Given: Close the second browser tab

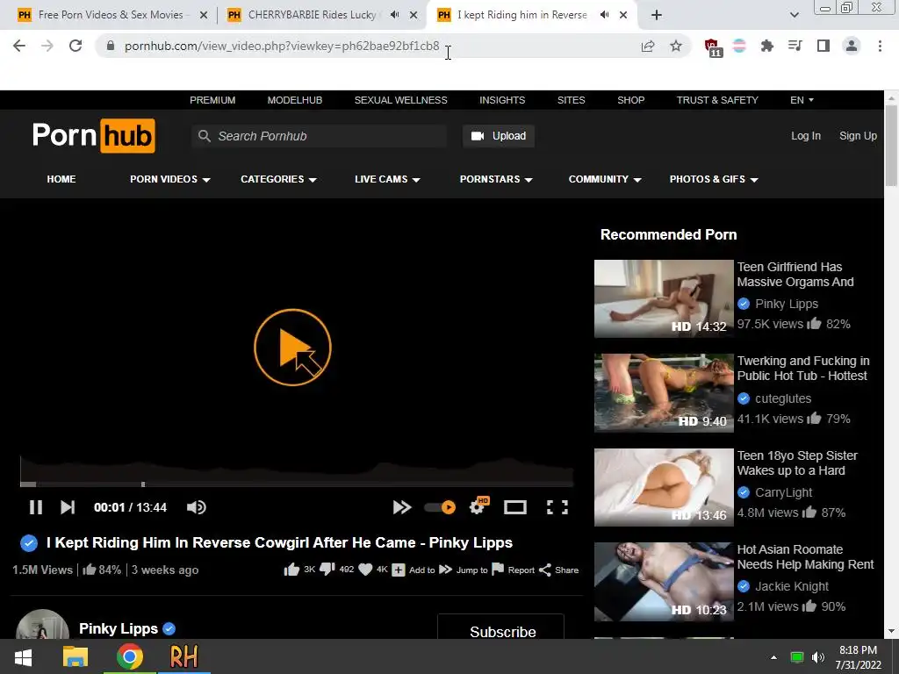Looking at the screenshot, I should pyautogui.click(x=414, y=15).
